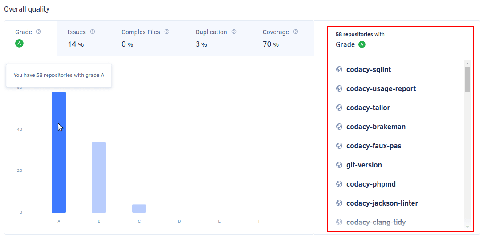The width and height of the screenshot is (486, 239).
Task: Click the grade C bar in chart
Action: pos(139,208)
